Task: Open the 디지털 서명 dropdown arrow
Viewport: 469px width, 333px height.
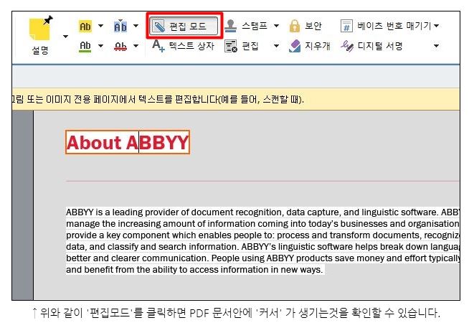Action: (437, 46)
